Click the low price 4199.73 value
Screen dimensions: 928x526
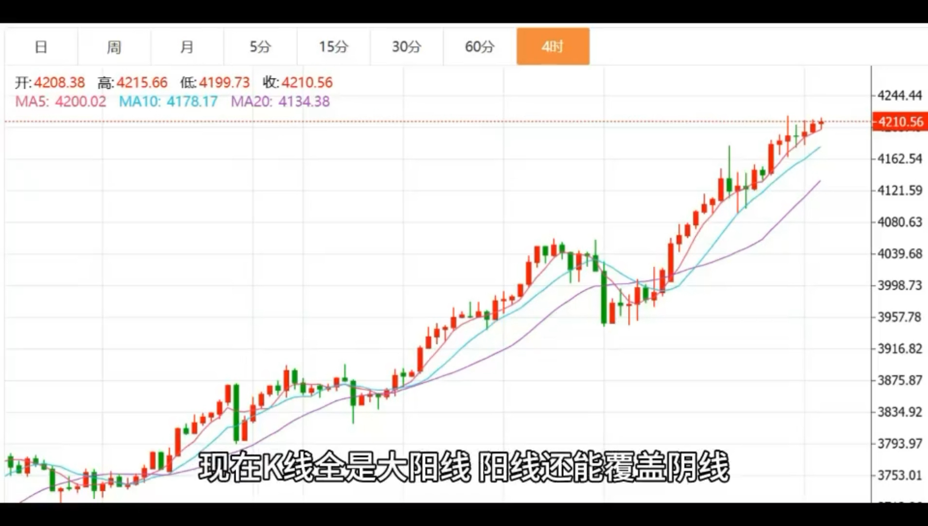pyautogui.click(x=224, y=82)
